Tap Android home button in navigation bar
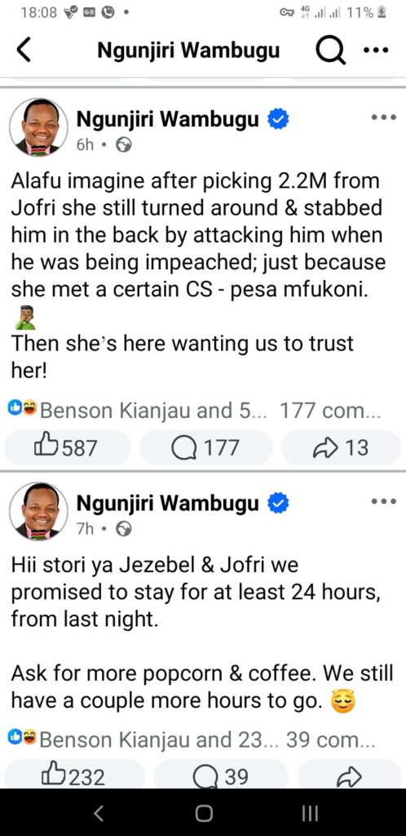406x836 pixels. [x=204, y=813]
